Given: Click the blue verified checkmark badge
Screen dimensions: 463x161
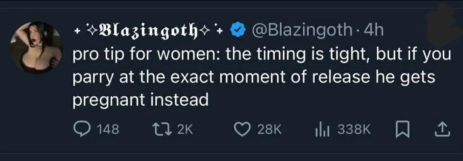Looking at the screenshot, I should (236, 31).
